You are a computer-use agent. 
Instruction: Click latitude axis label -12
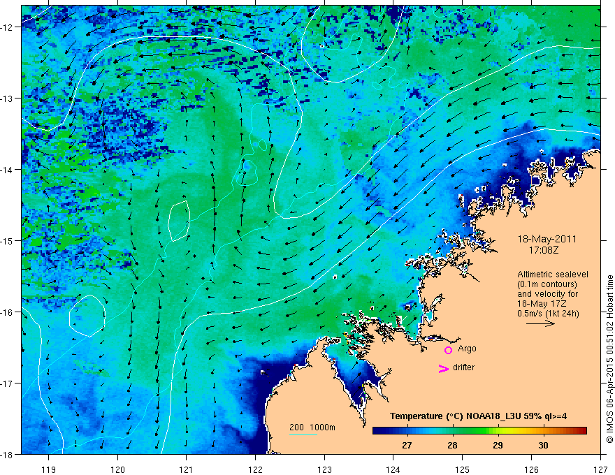(x=8, y=27)
